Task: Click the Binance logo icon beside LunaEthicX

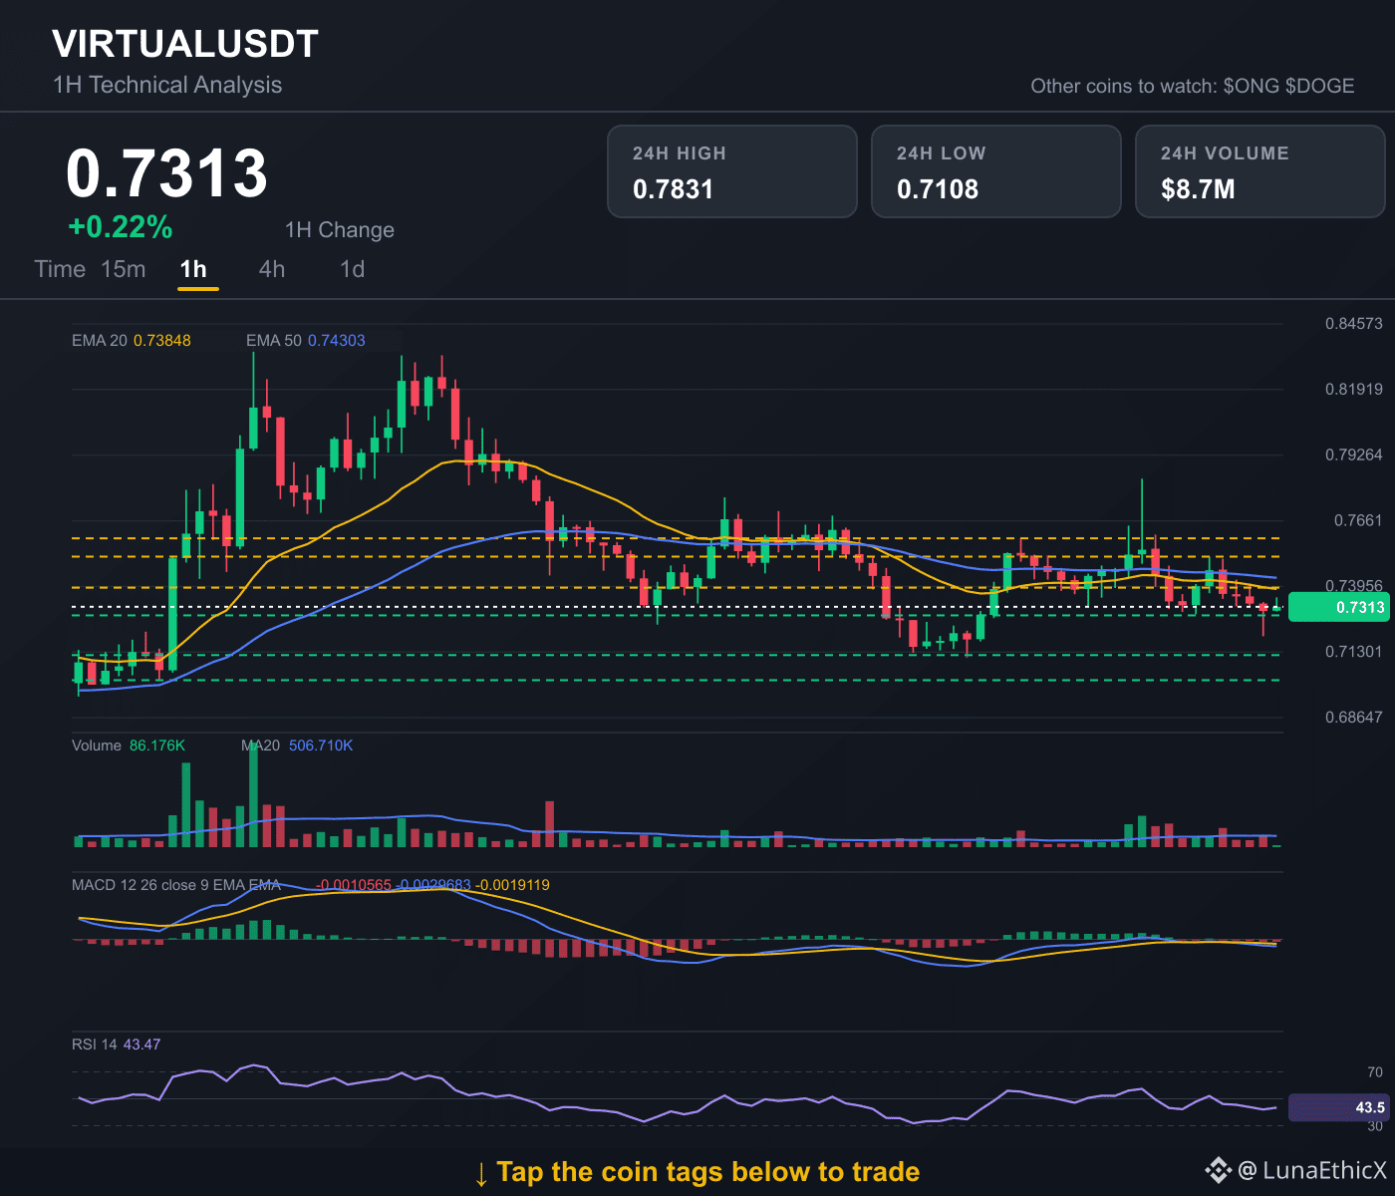Action: tap(1218, 1170)
